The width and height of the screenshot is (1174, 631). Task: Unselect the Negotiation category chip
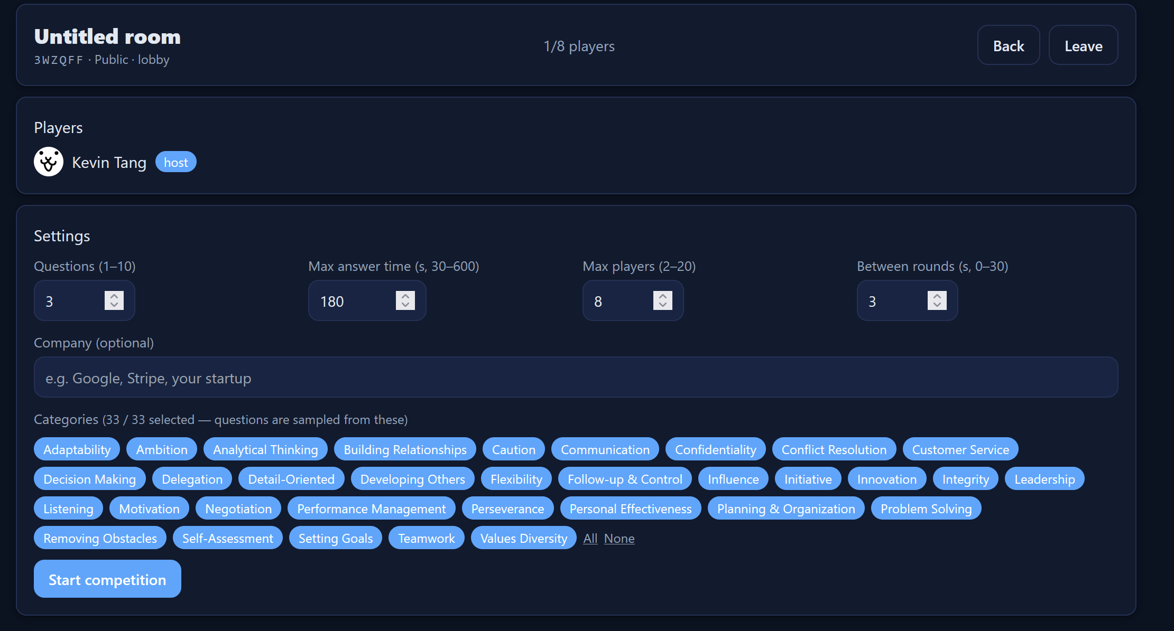pos(238,508)
